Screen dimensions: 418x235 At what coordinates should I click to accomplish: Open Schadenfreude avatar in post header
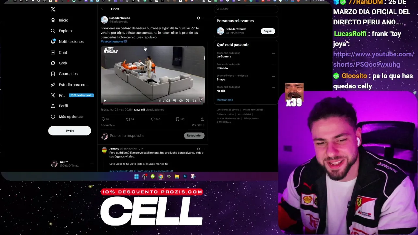click(x=104, y=20)
